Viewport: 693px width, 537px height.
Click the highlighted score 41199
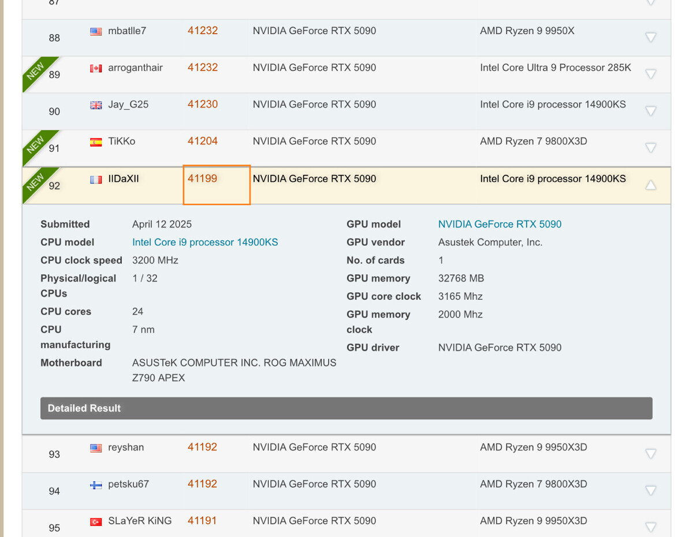[203, 179]
